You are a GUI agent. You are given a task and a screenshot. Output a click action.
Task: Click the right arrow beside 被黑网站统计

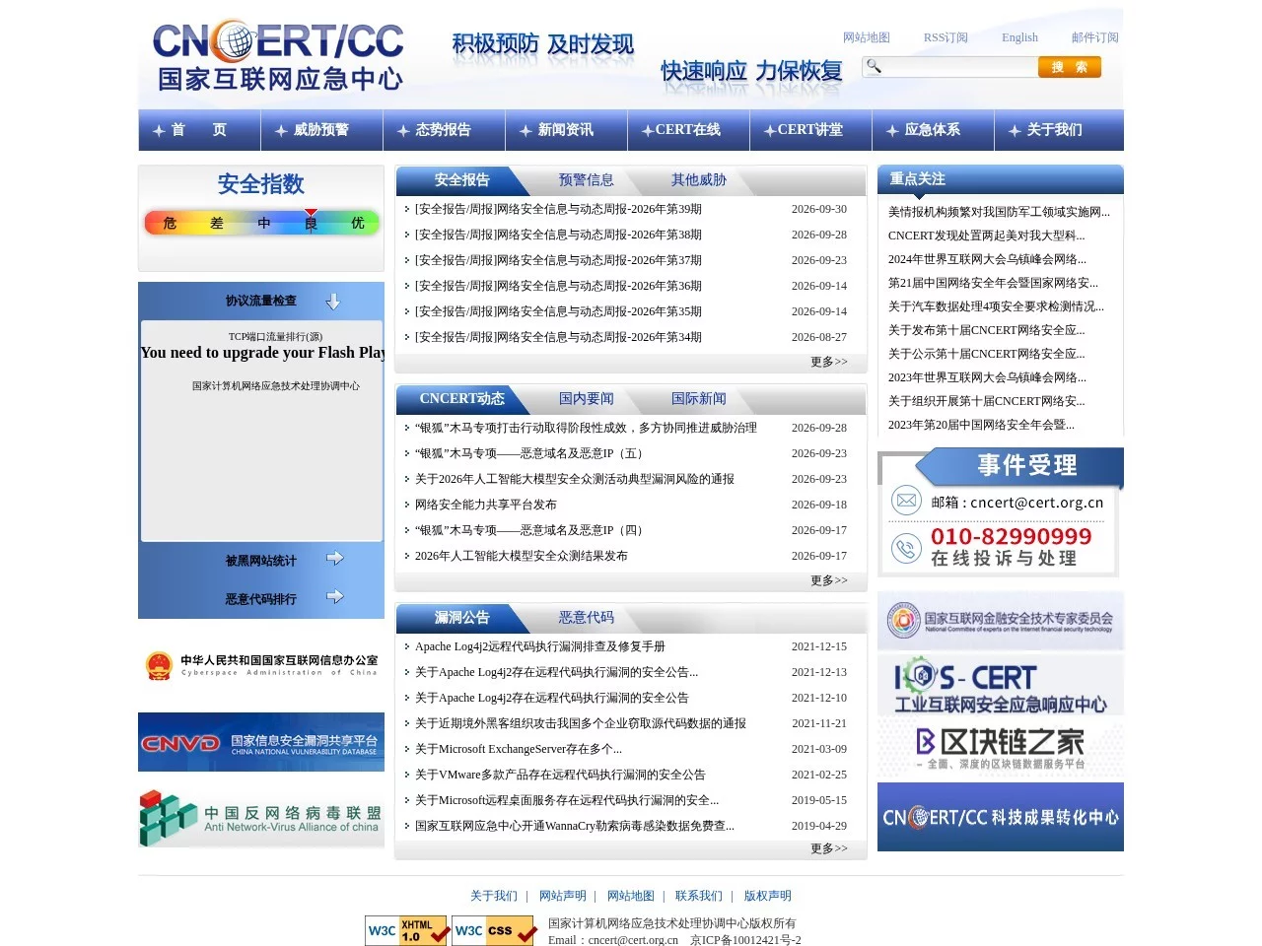tap(335, 559)
